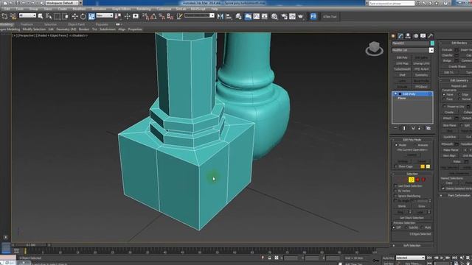The width and height of the screenshot is (472, 265).
Task: Enable the Show Cage checkbox
Action: click(396, 166)
